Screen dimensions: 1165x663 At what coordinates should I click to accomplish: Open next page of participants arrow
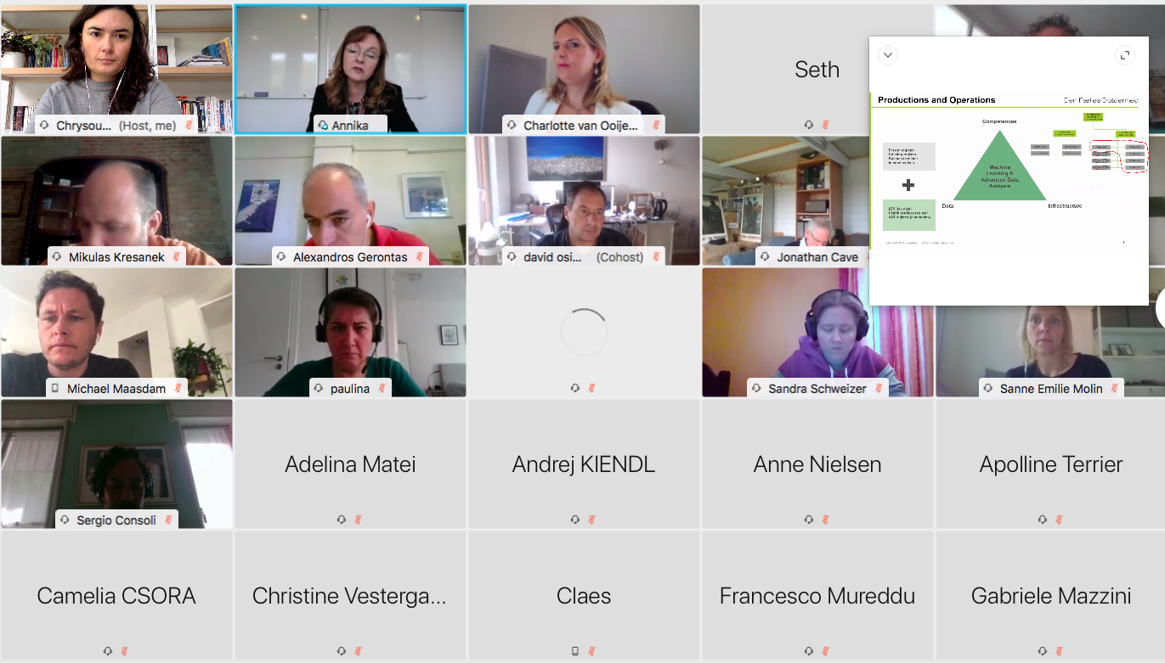pos(1161,308)
